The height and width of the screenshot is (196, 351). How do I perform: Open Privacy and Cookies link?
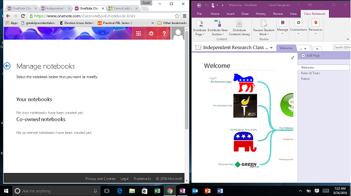pyautogui.click(x=100, y=179)
